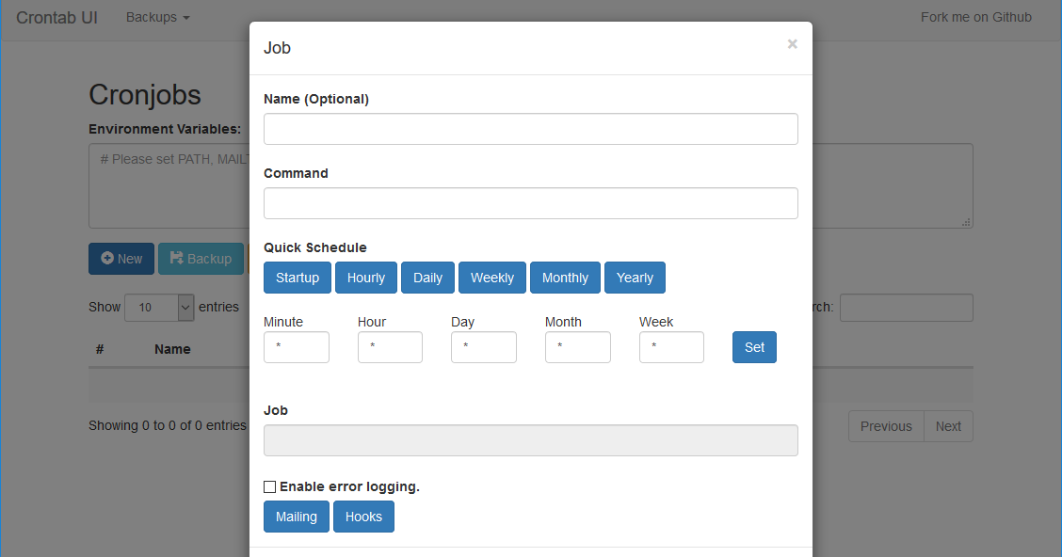Choose the Hourly quick schedule
This screenshot has width=1062, height=557.
point(365,278)
